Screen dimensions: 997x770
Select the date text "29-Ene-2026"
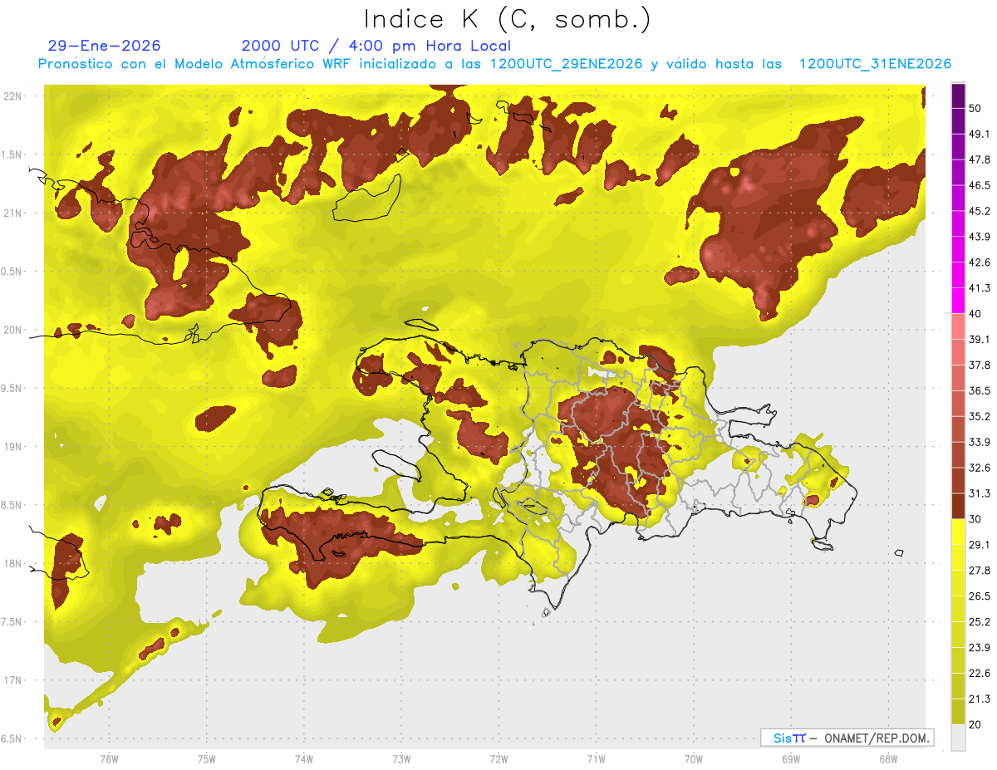pyautogui.click(x=105, y=46)
